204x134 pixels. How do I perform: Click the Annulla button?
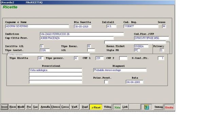coord(45,107)
